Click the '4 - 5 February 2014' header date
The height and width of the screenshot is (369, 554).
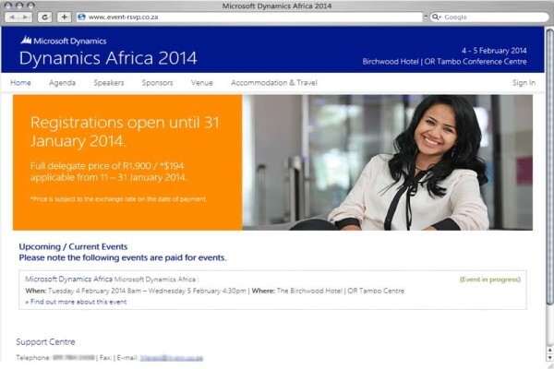click(494, 51)
